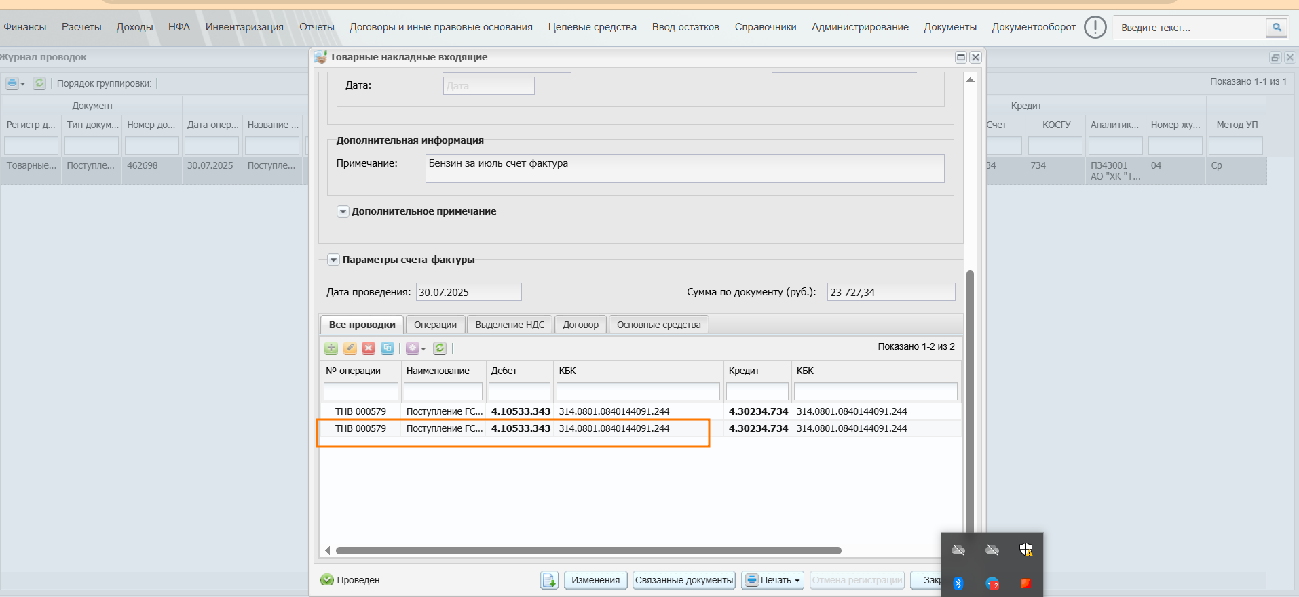
Task: Click the printer icon in Журнал проводок toolbar
Action: coord(12,83)
